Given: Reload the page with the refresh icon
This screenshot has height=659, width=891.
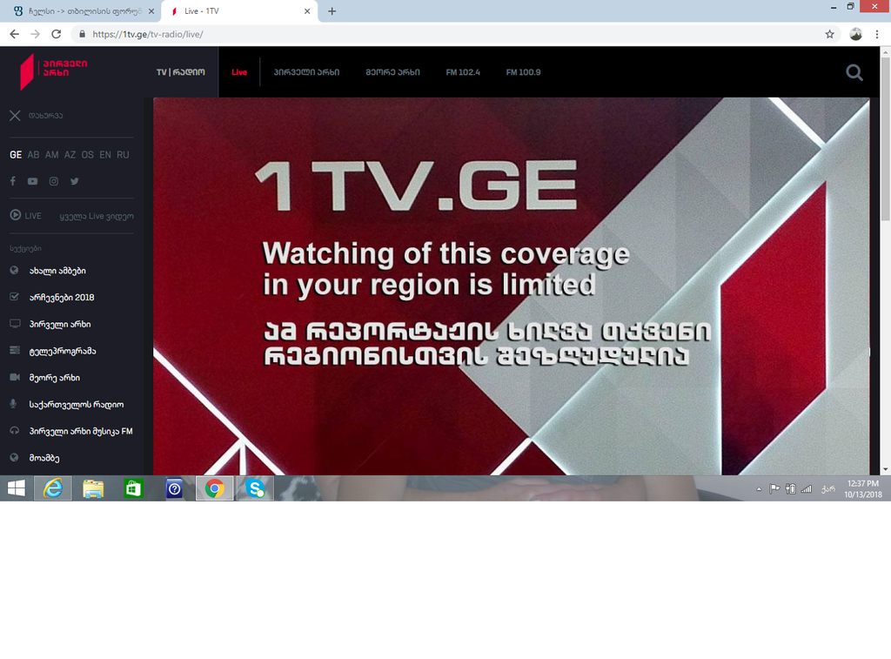Looking at the screenshot, I should pyautogui.click(x=57, y=34).
